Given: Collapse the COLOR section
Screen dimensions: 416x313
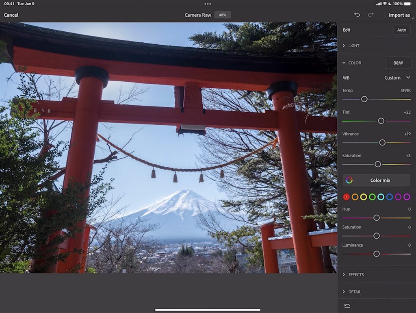Looking at the screenshot, I should (x=354, y=63).
